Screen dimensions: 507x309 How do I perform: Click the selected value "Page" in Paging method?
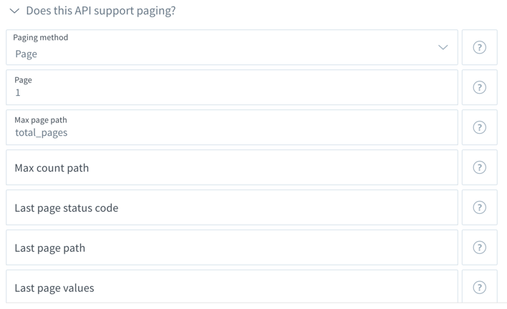pyautogui.click(x=26, y=54)
